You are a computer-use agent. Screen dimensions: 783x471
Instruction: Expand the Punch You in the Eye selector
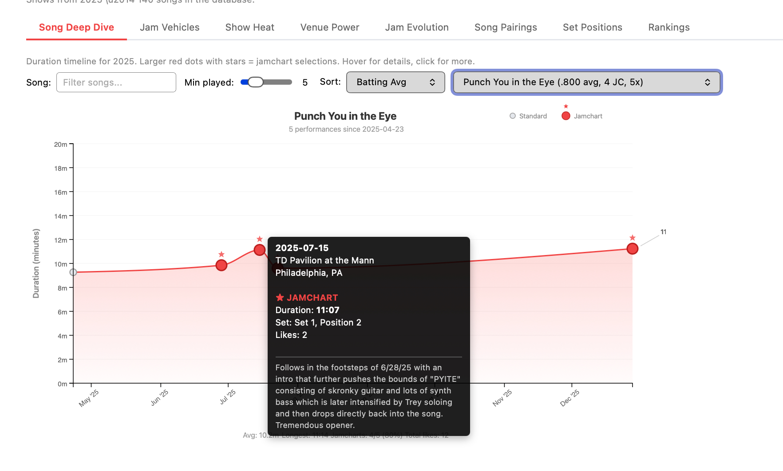coord(586,82)
